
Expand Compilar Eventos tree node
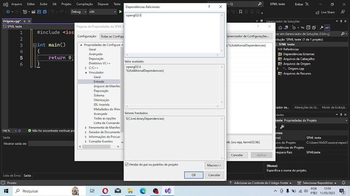tap(86, 142)
